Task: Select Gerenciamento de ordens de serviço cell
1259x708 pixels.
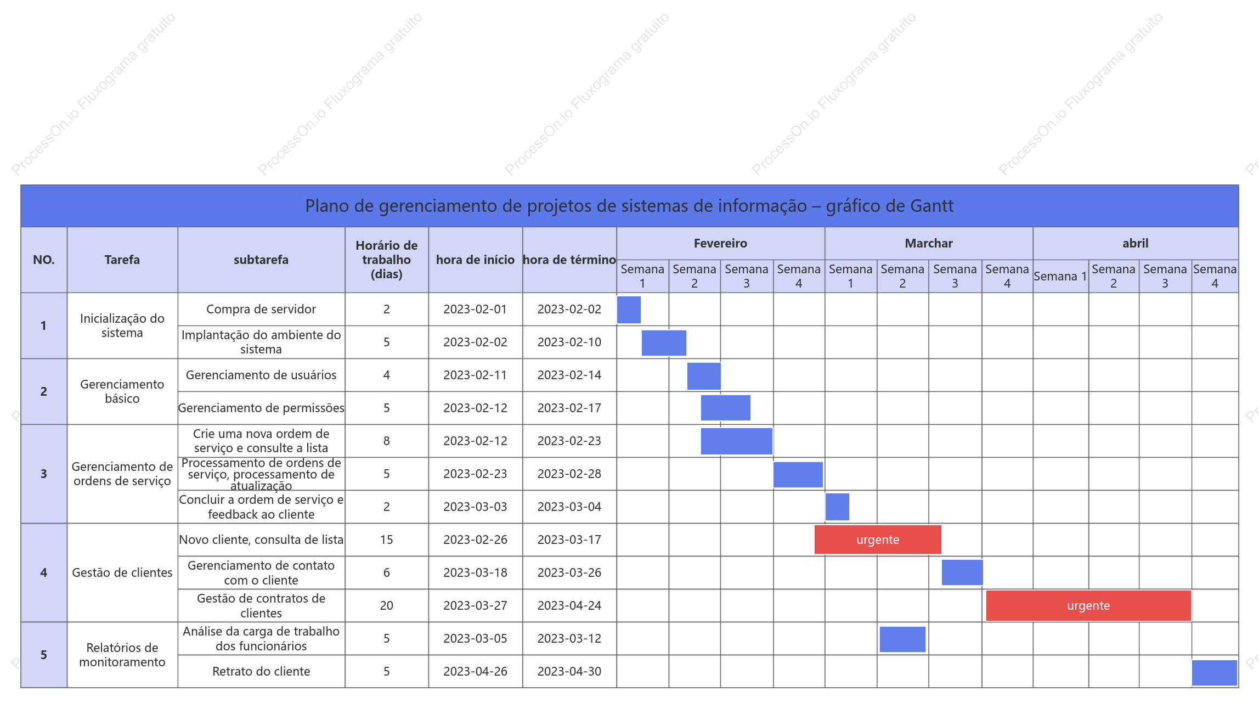Action: coord(122,474)
